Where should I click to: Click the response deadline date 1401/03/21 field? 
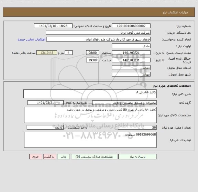point(131,53)
